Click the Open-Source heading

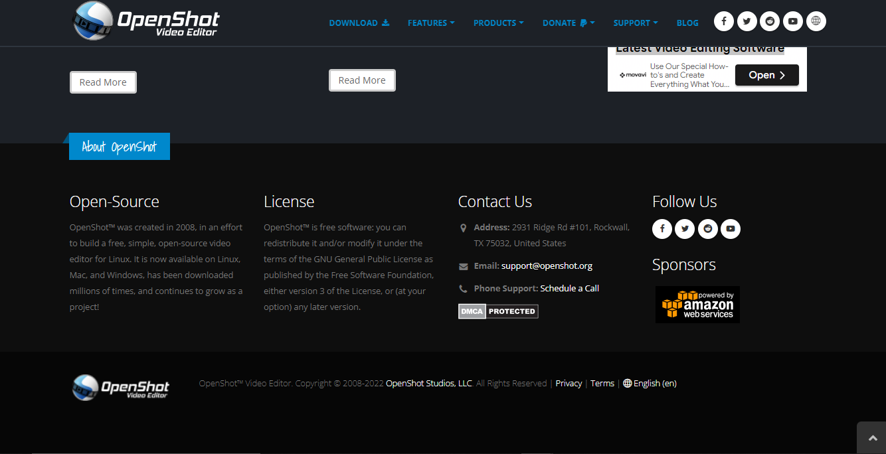point(114,202)
